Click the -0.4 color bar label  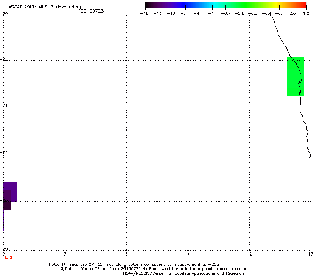(266, 14)
